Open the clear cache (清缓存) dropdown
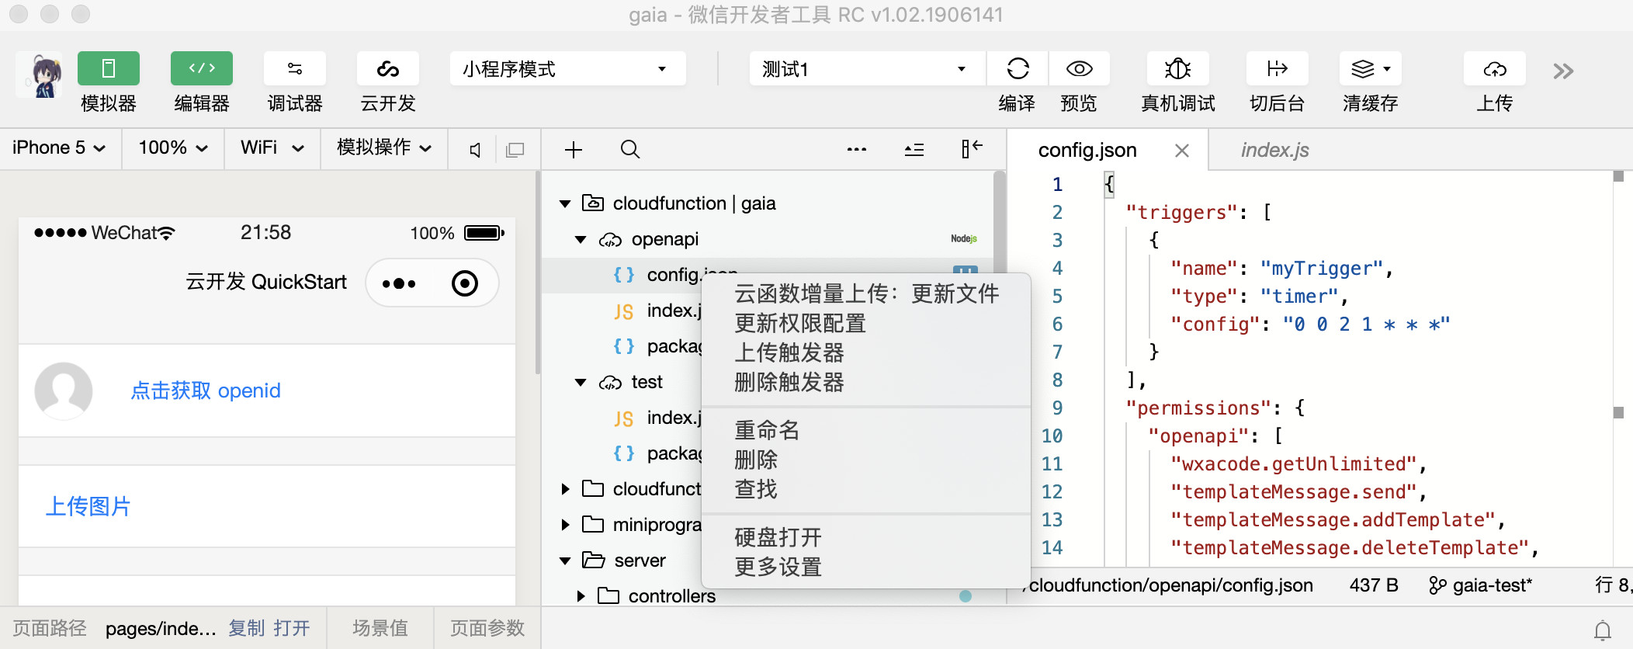This screenshot has height=649, width=1633. (1371, 69)
